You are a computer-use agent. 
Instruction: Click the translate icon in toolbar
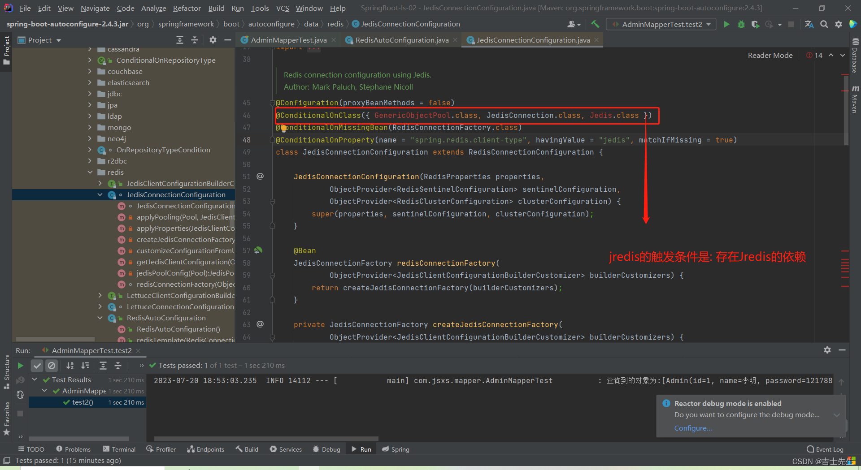click(x=809, y=24)
